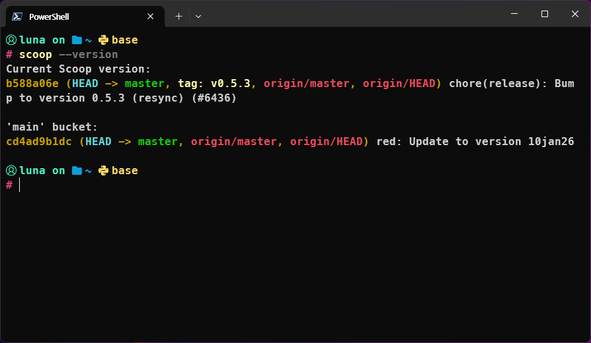This screenshot has width=591, height=343.
Task: Click the empty command input at cursor
Action: 20,185
